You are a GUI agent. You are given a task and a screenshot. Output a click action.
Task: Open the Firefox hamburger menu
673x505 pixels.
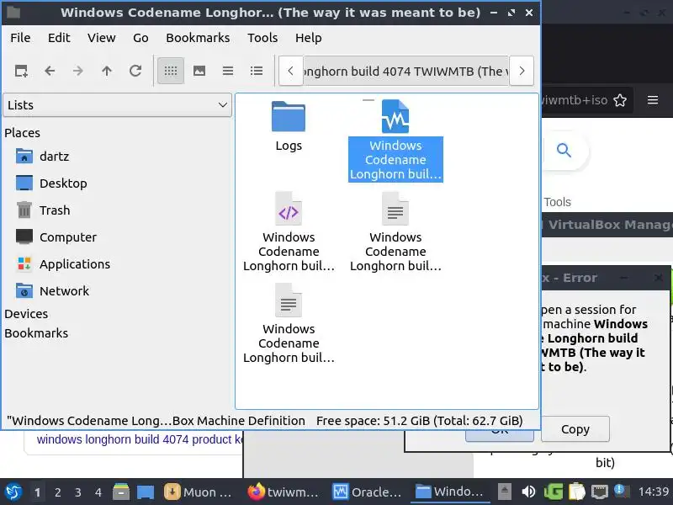[x=653, y=100]
